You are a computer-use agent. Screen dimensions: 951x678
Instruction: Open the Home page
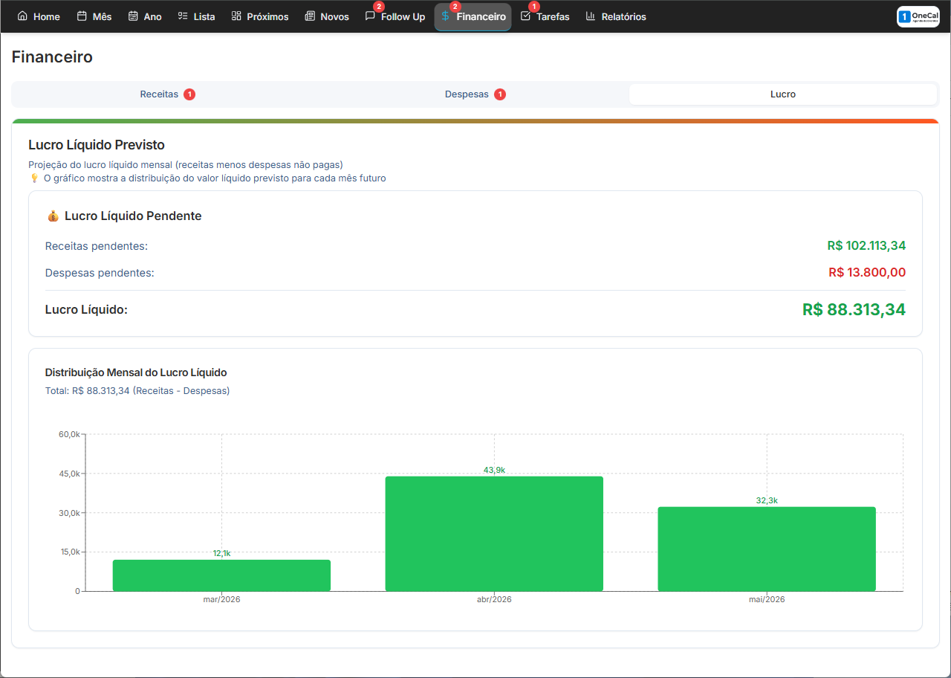pos(39,16)
